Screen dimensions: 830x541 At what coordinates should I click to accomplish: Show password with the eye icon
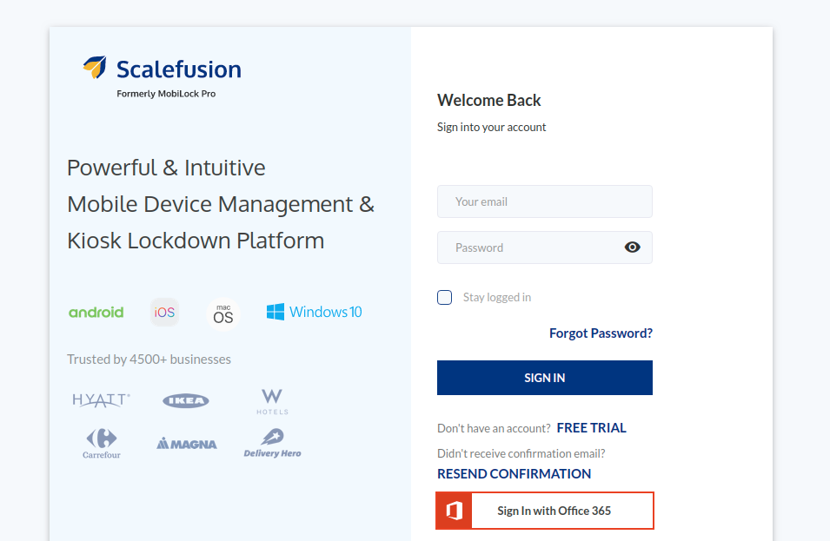pos(632,247)
